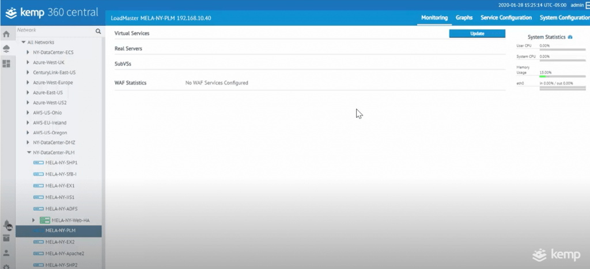Viewport: 590px width, 269px height.
Task: Open the archive box icon in sidebar
Action: (x=6, y=238)
